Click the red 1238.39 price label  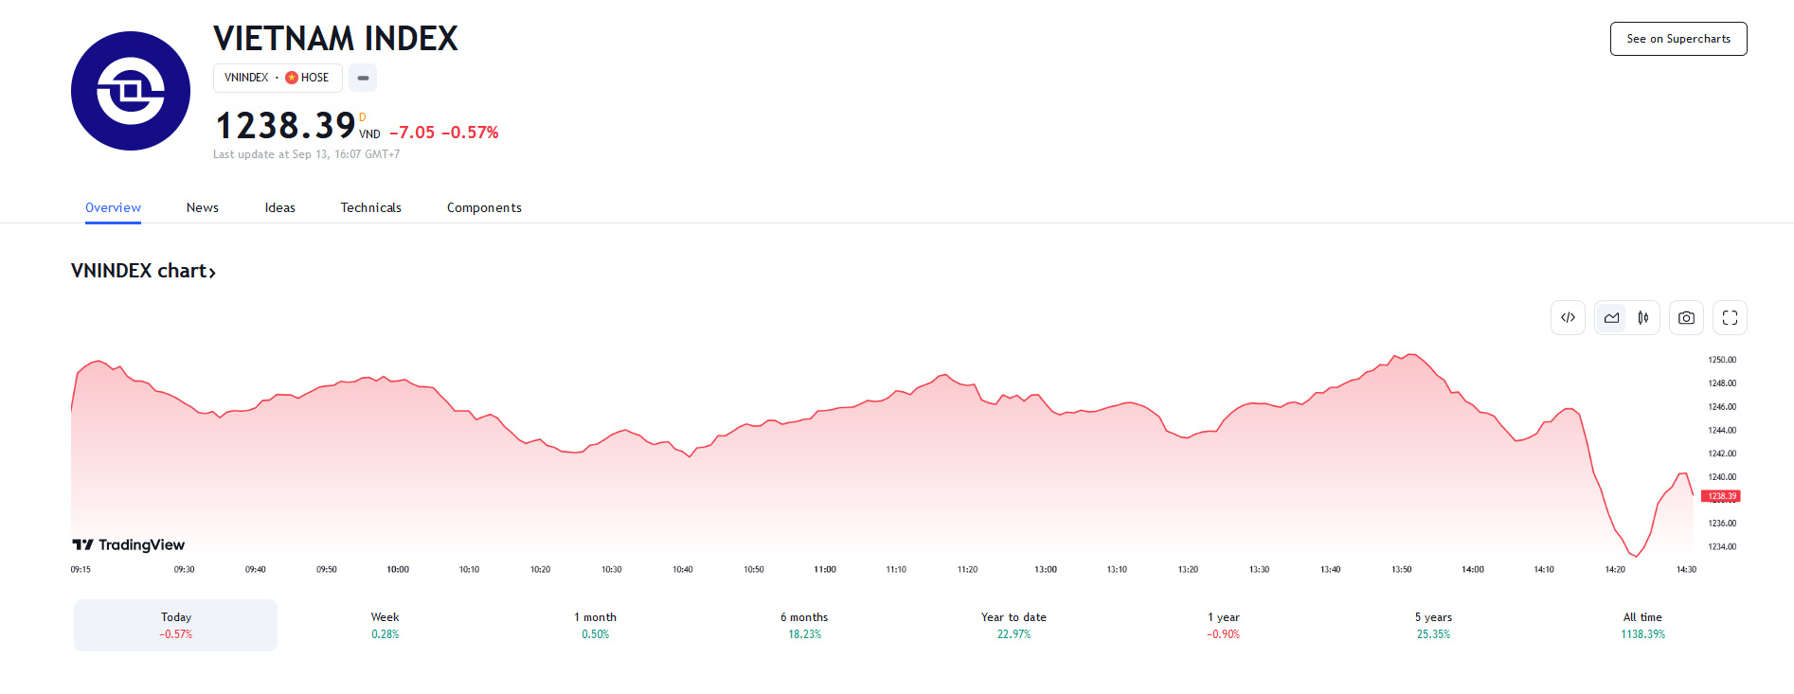point(1721,496)
